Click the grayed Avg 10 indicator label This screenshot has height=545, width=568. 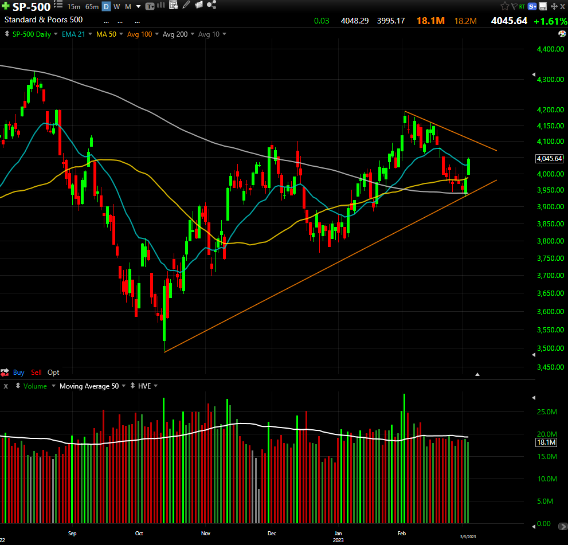click(x=209, y=34)
